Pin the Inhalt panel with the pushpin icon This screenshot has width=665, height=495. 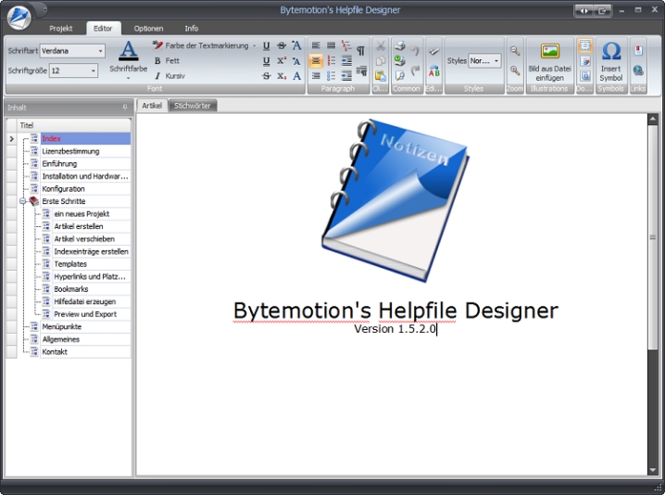coord(125,107)
